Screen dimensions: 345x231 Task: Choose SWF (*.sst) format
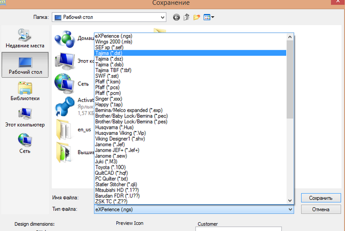[190, 76]
